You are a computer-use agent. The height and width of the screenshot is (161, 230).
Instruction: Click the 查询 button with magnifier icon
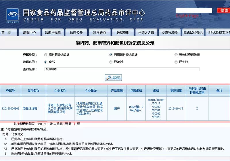113,78
